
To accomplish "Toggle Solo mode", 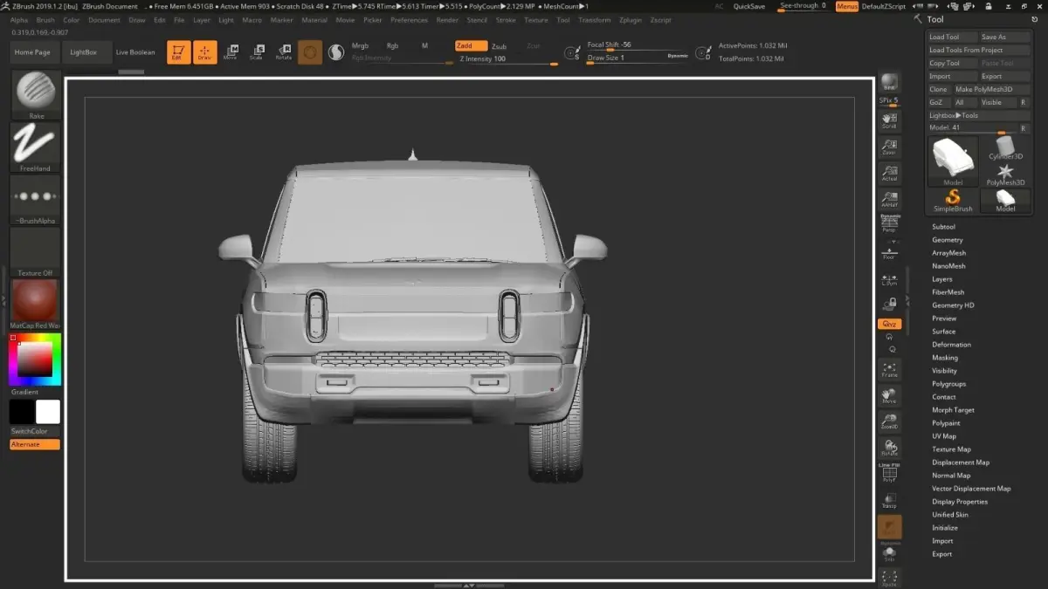I will 889,552.
